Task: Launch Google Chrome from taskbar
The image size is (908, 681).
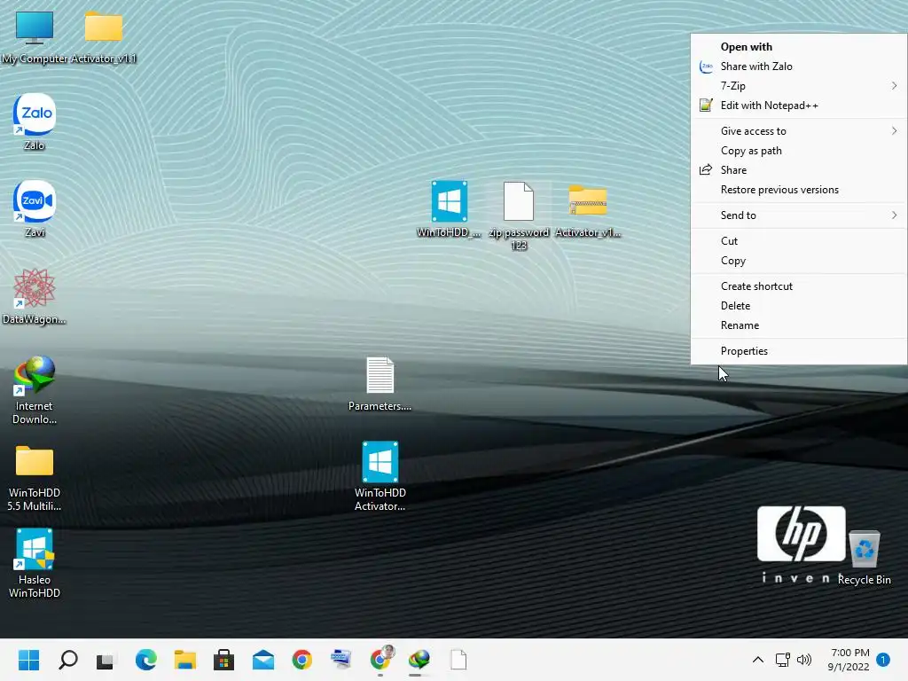Action: (302, 660)
